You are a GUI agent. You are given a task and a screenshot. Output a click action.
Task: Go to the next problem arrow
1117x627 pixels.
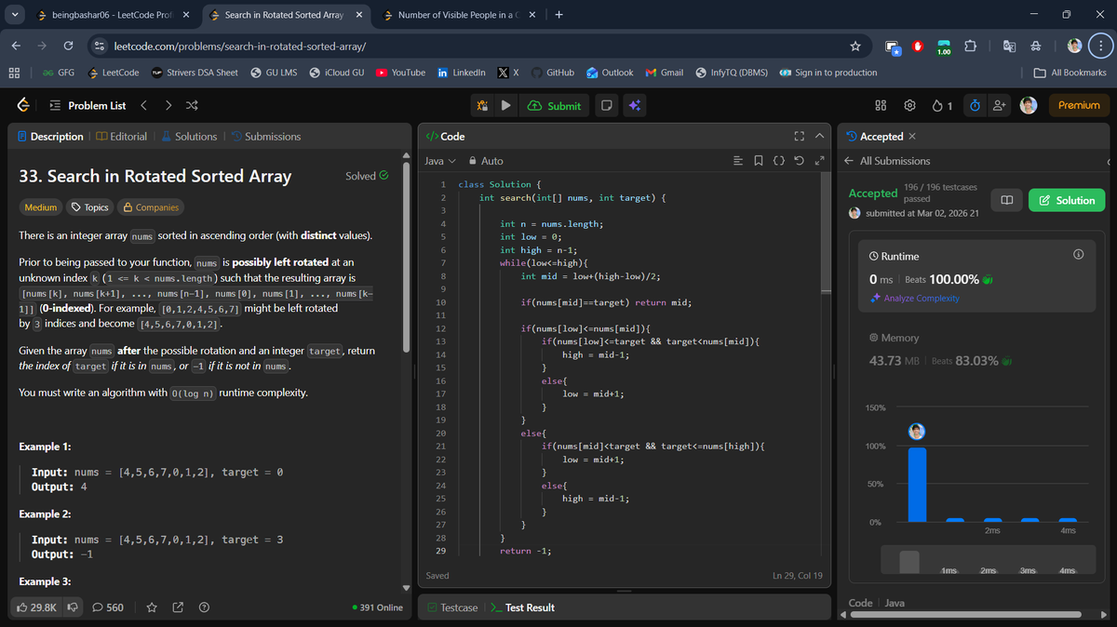(168, 105)
